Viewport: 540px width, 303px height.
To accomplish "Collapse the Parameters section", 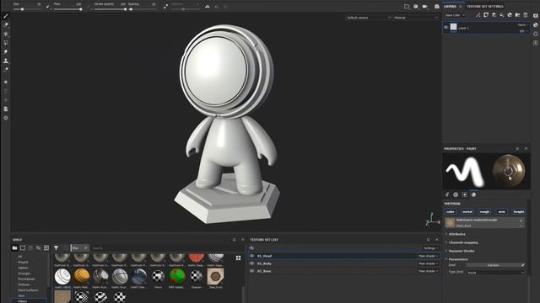I will [x=457, y=259].
